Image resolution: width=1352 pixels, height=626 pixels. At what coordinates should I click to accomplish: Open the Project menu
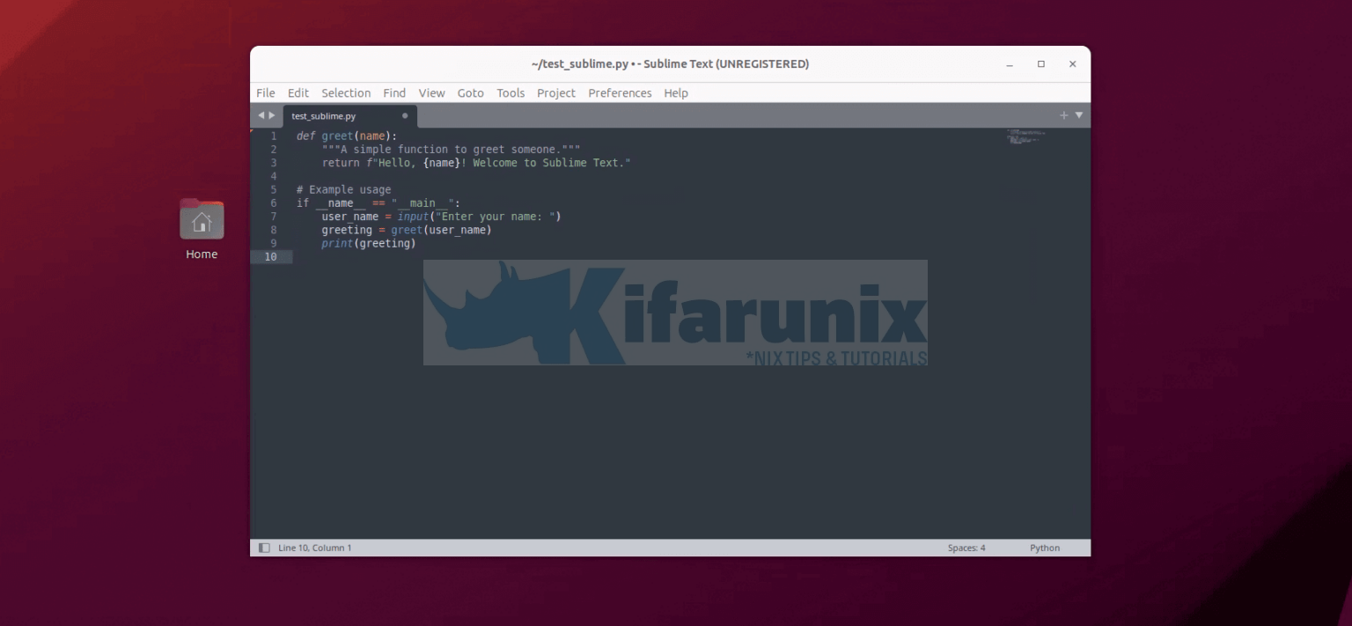555,92
